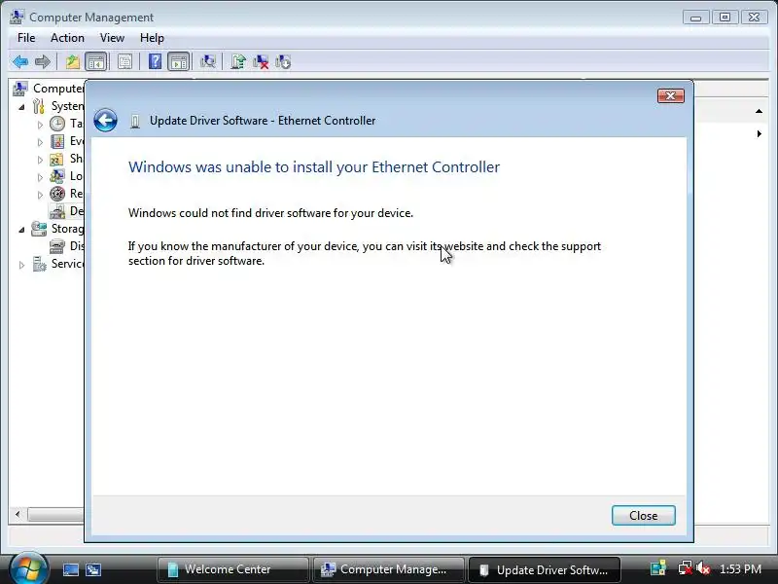Viewport: 778px width, 584px height.
Task: Click the Switch Between Windows quick launch icon
Action: pyautogui.click(x=93, y=569)
